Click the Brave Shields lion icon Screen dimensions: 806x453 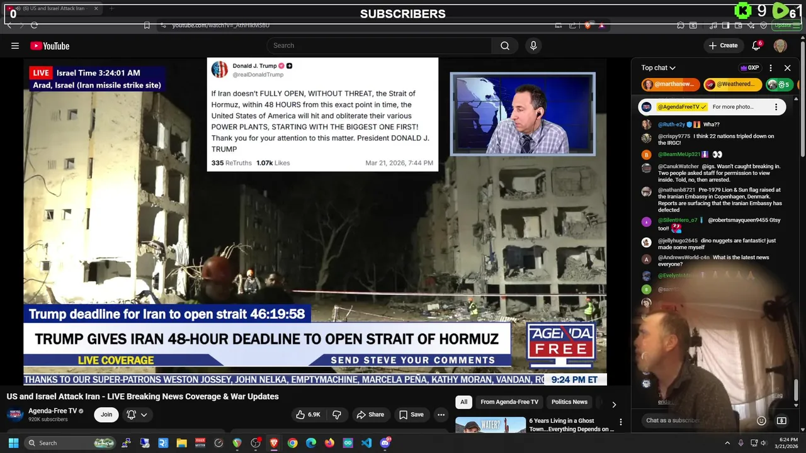(587, 25)
